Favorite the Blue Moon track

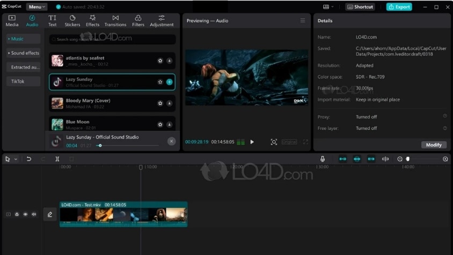160,125
